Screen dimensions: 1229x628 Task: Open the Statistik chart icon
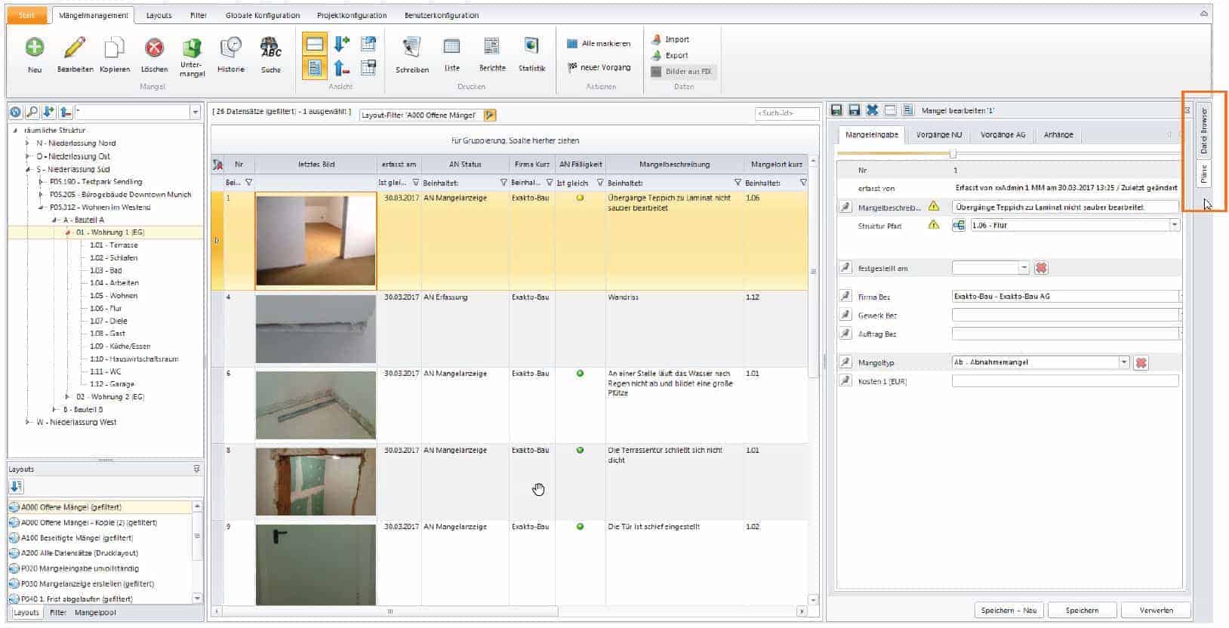(531, 47)
